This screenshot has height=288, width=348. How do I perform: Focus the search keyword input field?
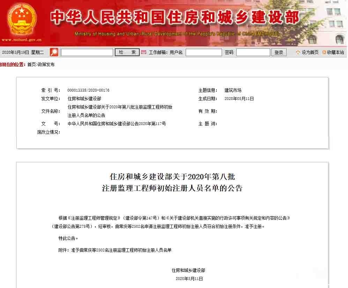click(87, 53)
